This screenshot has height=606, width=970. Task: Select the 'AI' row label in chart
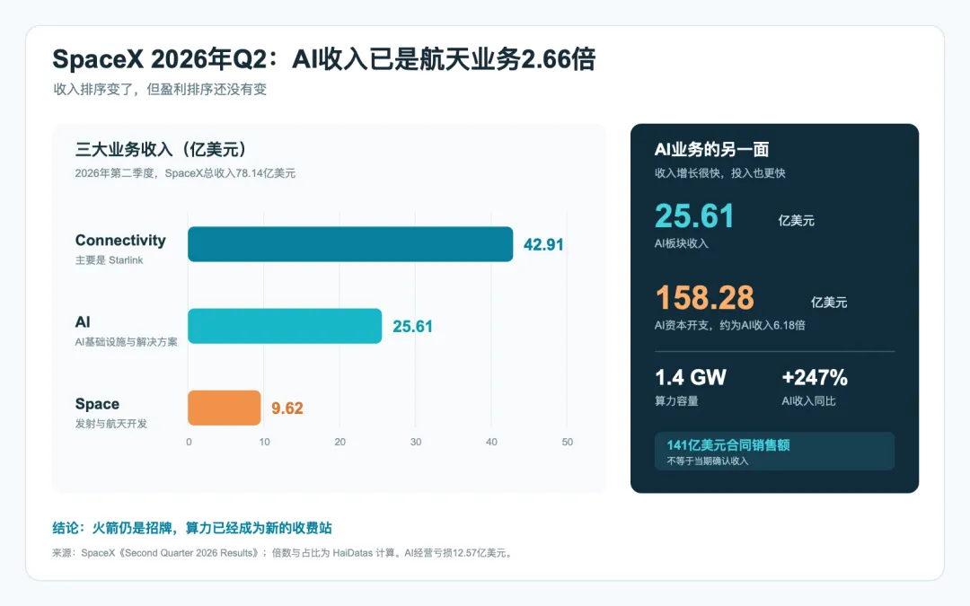pyautogui.click(x=83, y=321)
